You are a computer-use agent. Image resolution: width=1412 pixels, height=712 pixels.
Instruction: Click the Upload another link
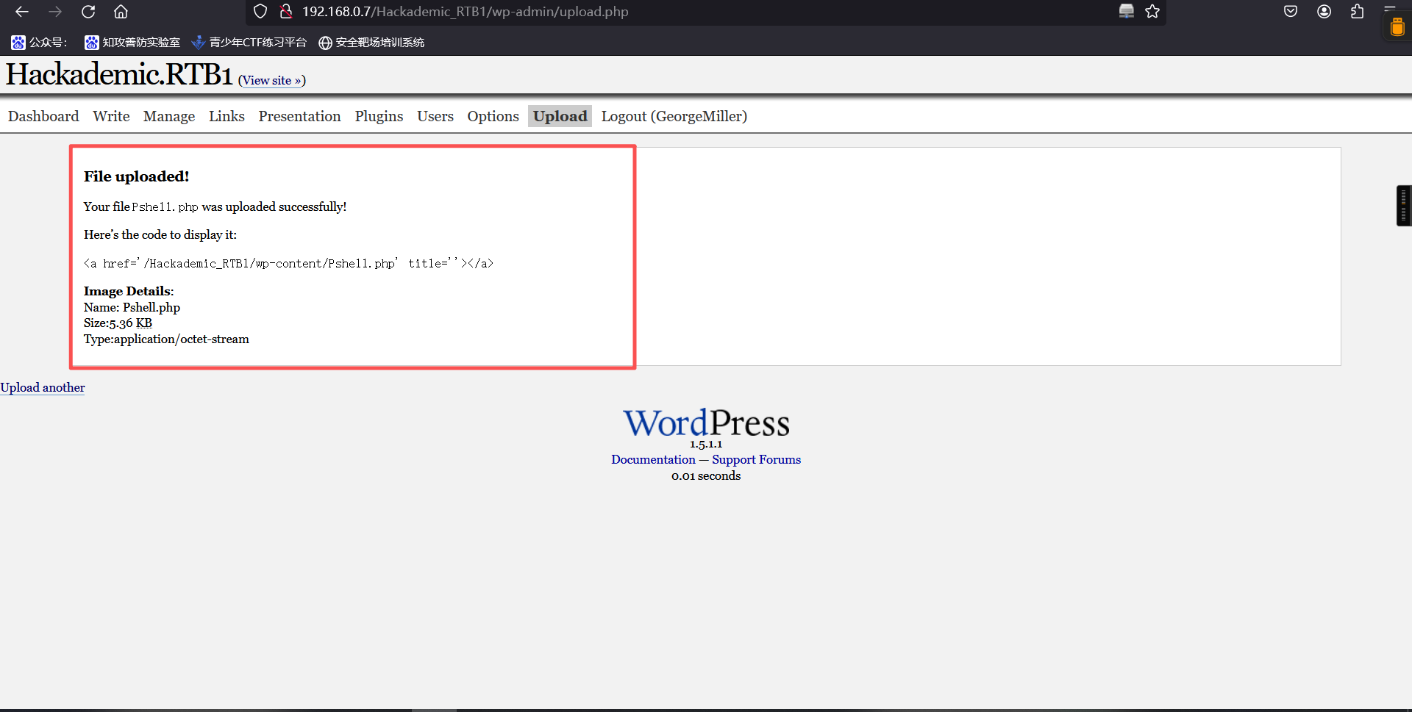tap(43, 387)
